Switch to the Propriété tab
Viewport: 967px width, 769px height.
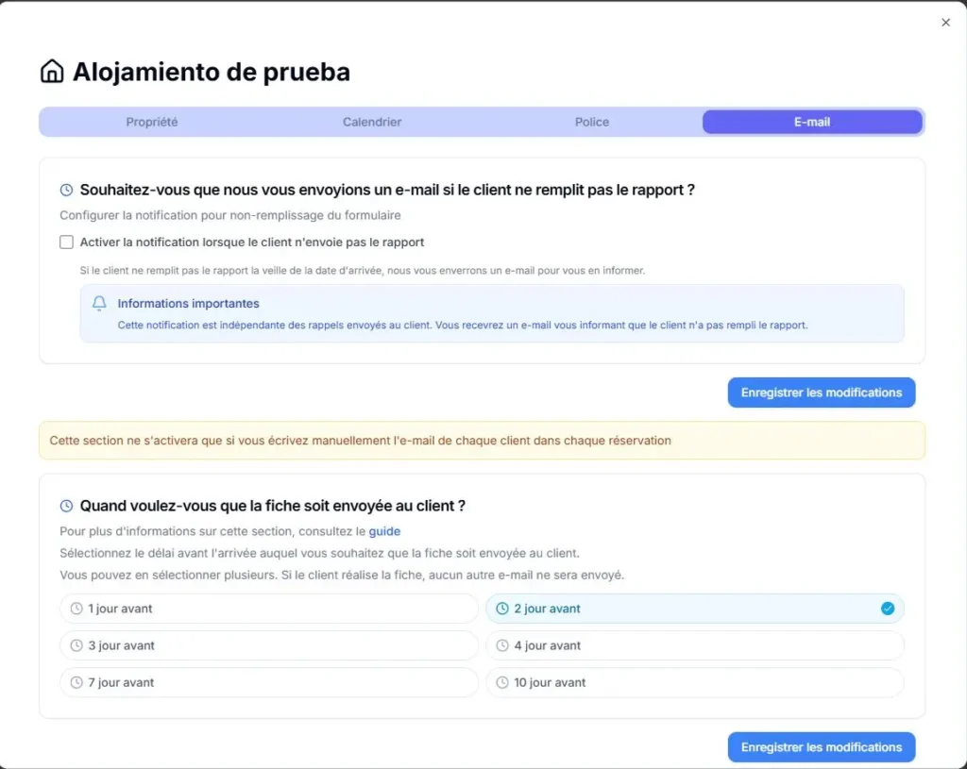(151, 122)
